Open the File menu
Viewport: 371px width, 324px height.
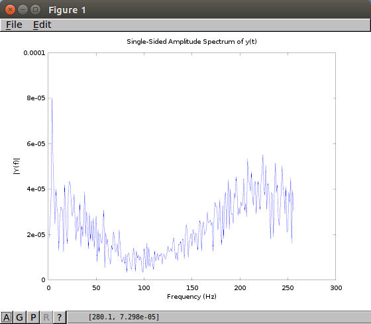[x=14, y=25]
